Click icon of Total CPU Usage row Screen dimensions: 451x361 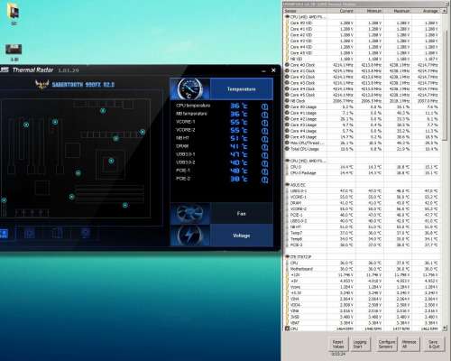pyautogui.click(x=287, y=149)
